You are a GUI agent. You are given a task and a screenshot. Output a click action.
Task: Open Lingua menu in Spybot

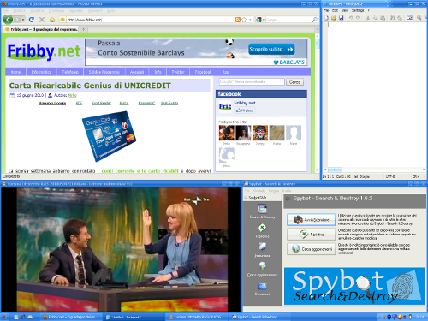point(274,191)
